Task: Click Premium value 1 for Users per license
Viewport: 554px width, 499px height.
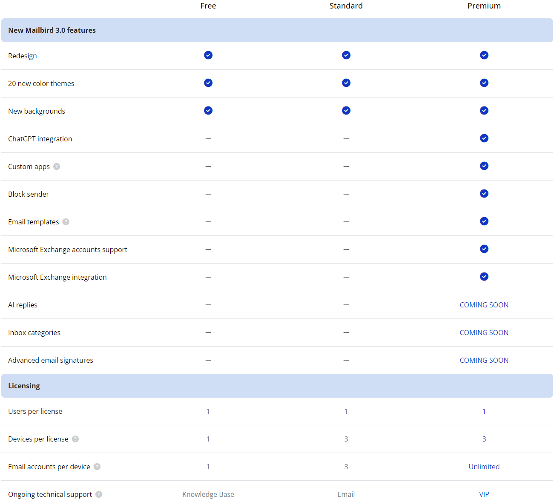Action: [484, 411]
